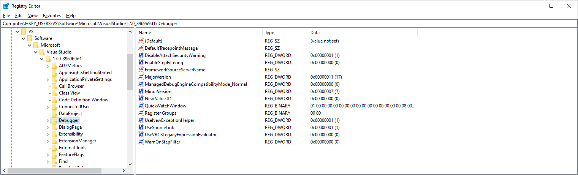Click the Debugger folder icon in tree
The width and height of the screenshot is (578, 175).
(54, 120)
